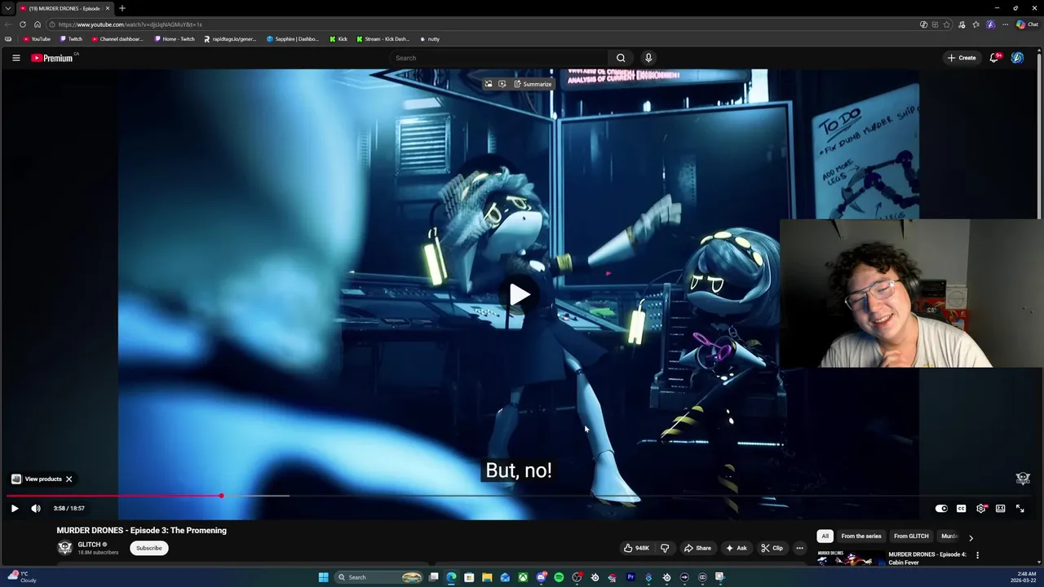Viewport: 1044px width, 587px height.
Task: Start voice search with microphone icon
Action: [x=648, y=58]
